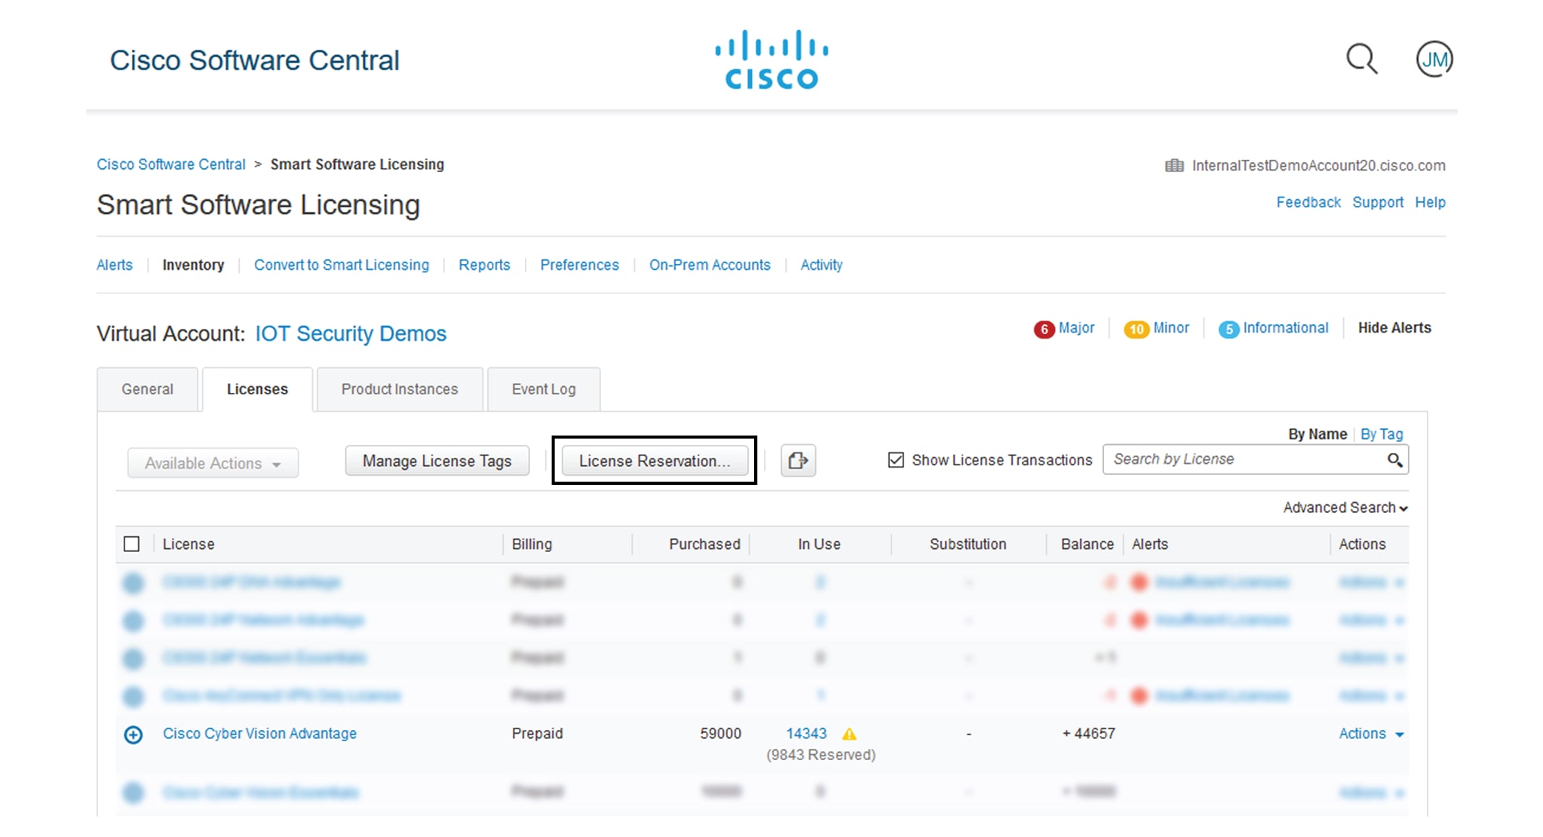Click the Hide Alerts link
This screenshot has height=837, width=1543.
tap(1394, 328)
